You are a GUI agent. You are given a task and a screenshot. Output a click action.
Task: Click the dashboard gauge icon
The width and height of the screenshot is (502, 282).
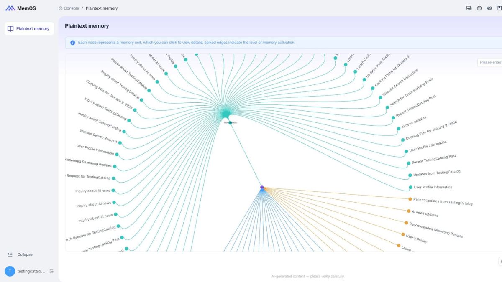(x=479, y=8)
